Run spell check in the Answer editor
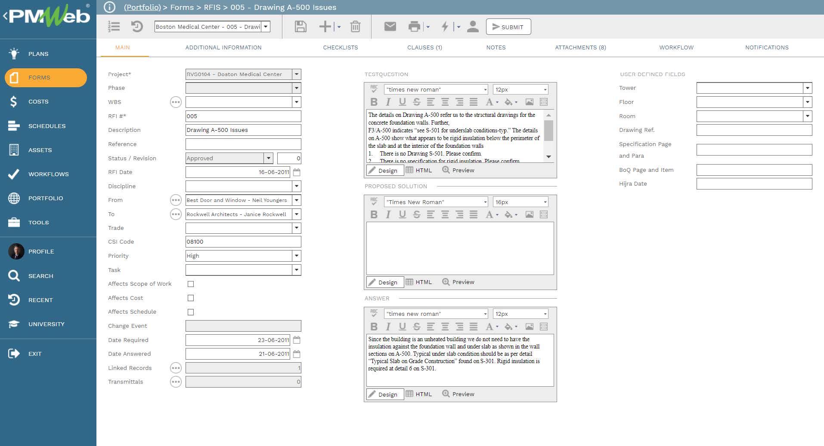Screen dimensions: 824x446 (x=374, y=314)
